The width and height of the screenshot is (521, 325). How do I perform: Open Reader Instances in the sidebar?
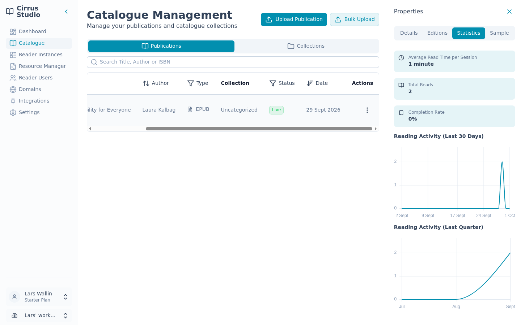tap(39, 55)
